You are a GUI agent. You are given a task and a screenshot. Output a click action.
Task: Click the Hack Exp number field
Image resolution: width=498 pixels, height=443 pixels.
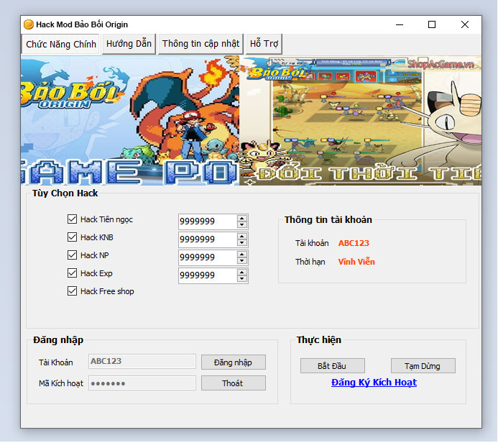pos(208,276)
